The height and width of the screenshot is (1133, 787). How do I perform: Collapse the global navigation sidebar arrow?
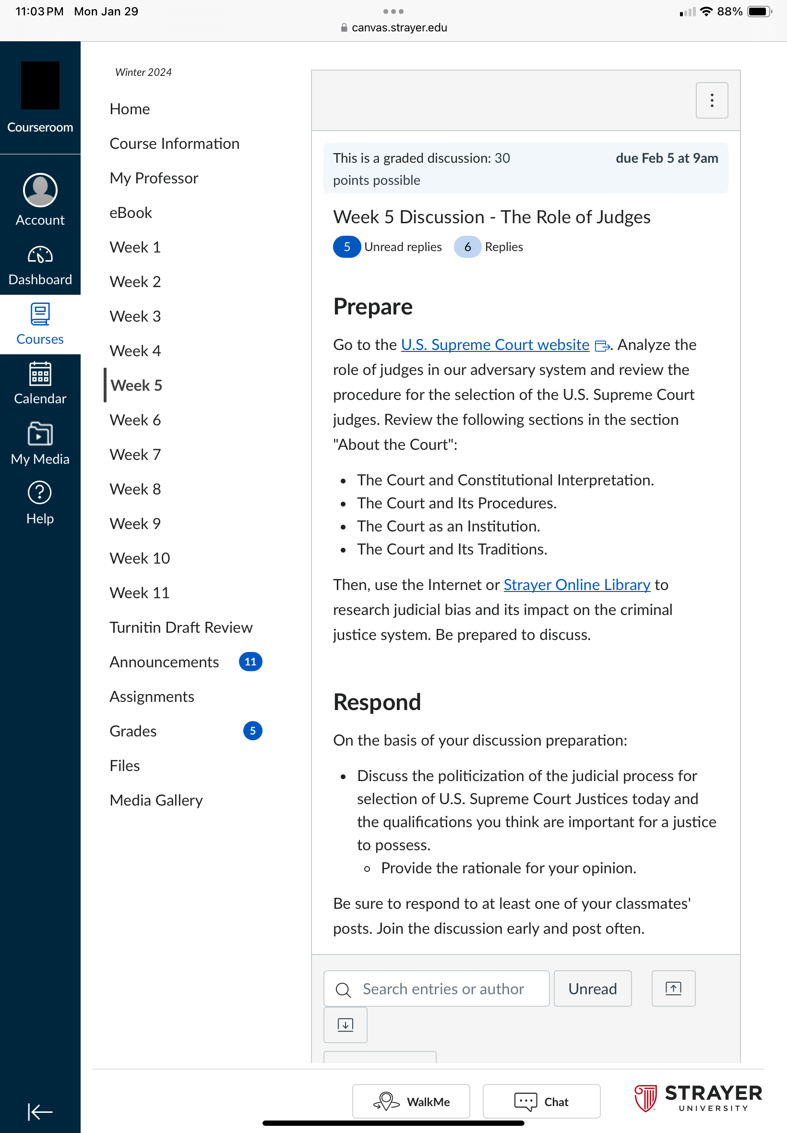(40, 1111)
